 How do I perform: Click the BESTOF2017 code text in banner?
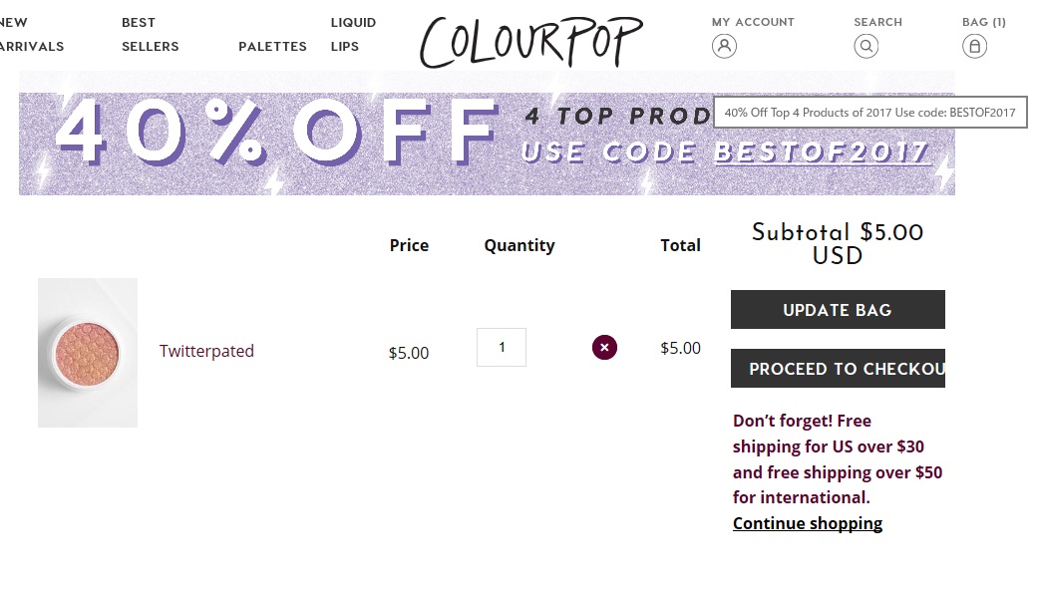[822, 152]
